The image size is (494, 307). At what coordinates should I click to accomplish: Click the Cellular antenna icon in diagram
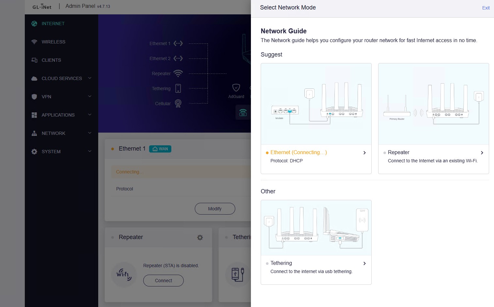(x=178, y=104)
